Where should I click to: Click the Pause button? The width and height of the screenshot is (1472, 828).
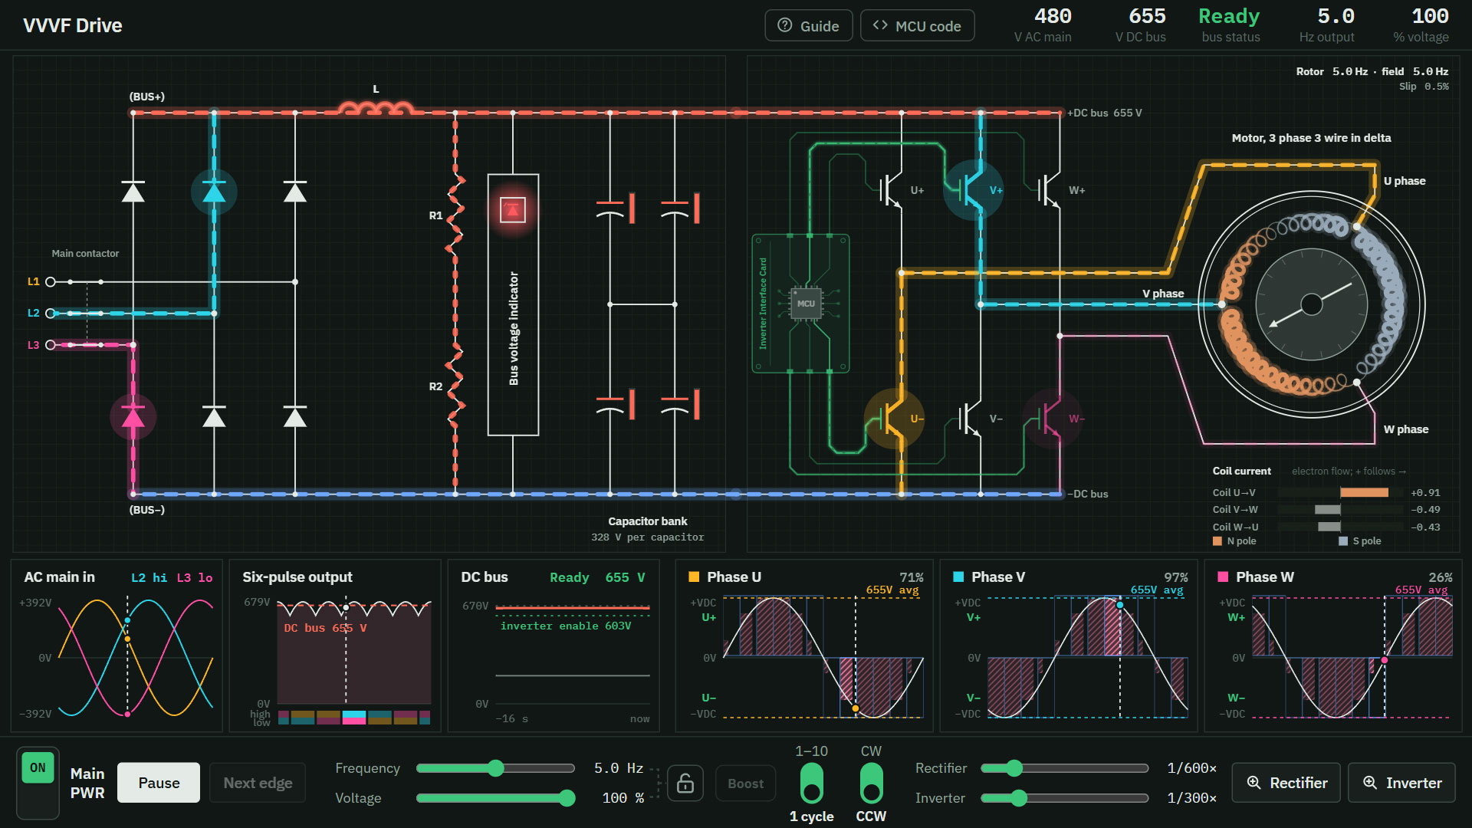159,783
